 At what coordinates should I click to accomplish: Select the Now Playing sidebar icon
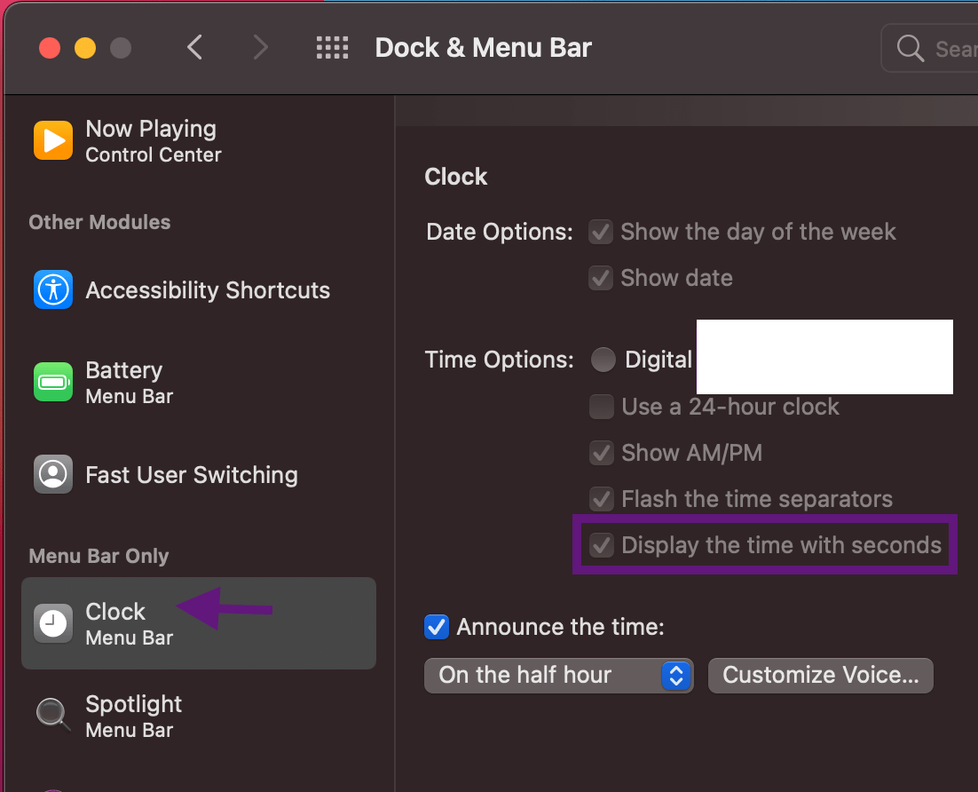point(52,139)
